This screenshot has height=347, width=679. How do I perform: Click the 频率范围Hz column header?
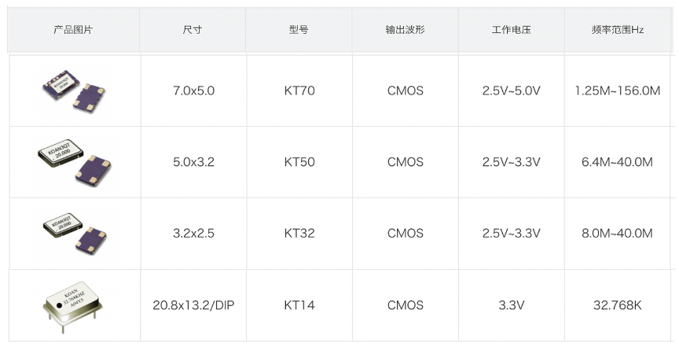618,30
